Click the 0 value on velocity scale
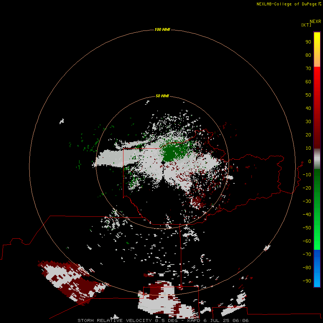 coord(310,161)
